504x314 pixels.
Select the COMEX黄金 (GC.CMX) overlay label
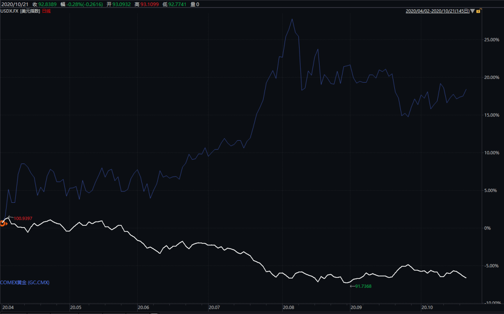pos(25,283)
